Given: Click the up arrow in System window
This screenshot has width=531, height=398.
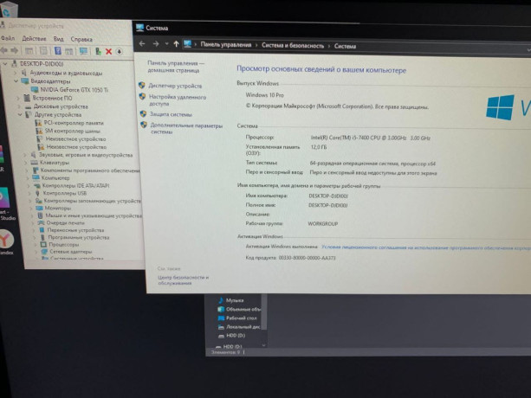Looking at the screenshot, I should [x=178, y=44].
